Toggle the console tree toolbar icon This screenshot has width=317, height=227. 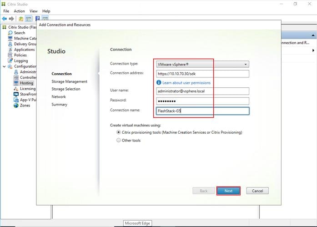point(29,19)
